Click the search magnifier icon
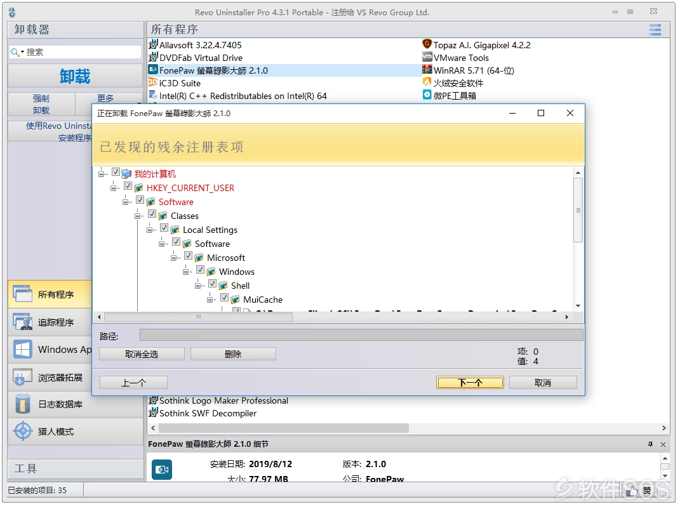Viewport: 680px width, 509px height. pyautogui.click(x=15, y=52)
